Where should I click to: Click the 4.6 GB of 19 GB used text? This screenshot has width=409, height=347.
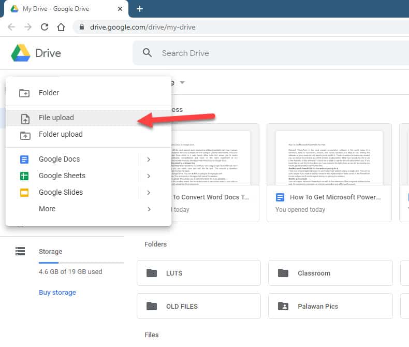point(70,271)
